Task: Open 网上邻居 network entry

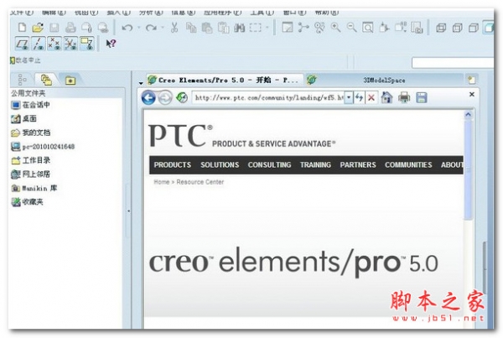Action: [31, 174]
